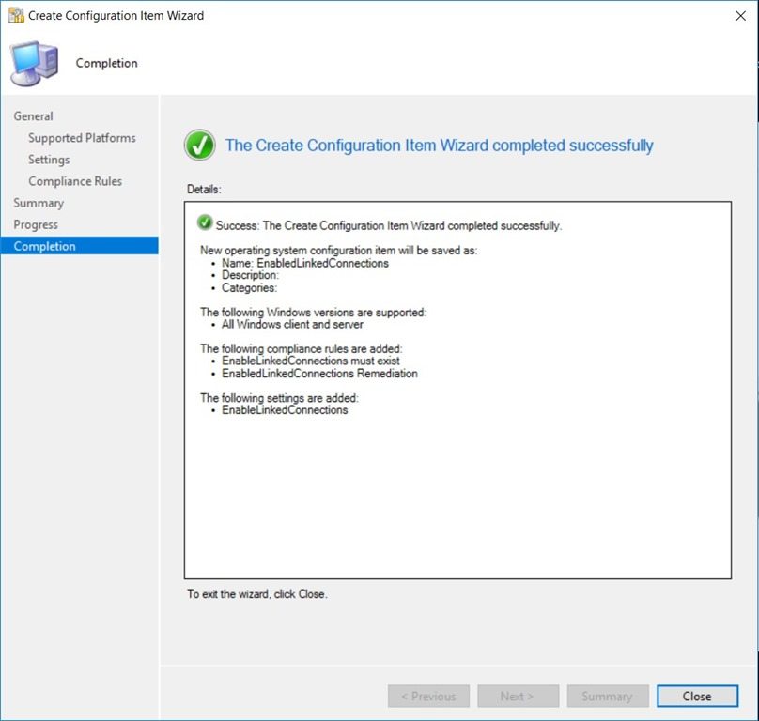Click the computer icon beside Completion header
The image size is (759, 721).
click(35, 64)
